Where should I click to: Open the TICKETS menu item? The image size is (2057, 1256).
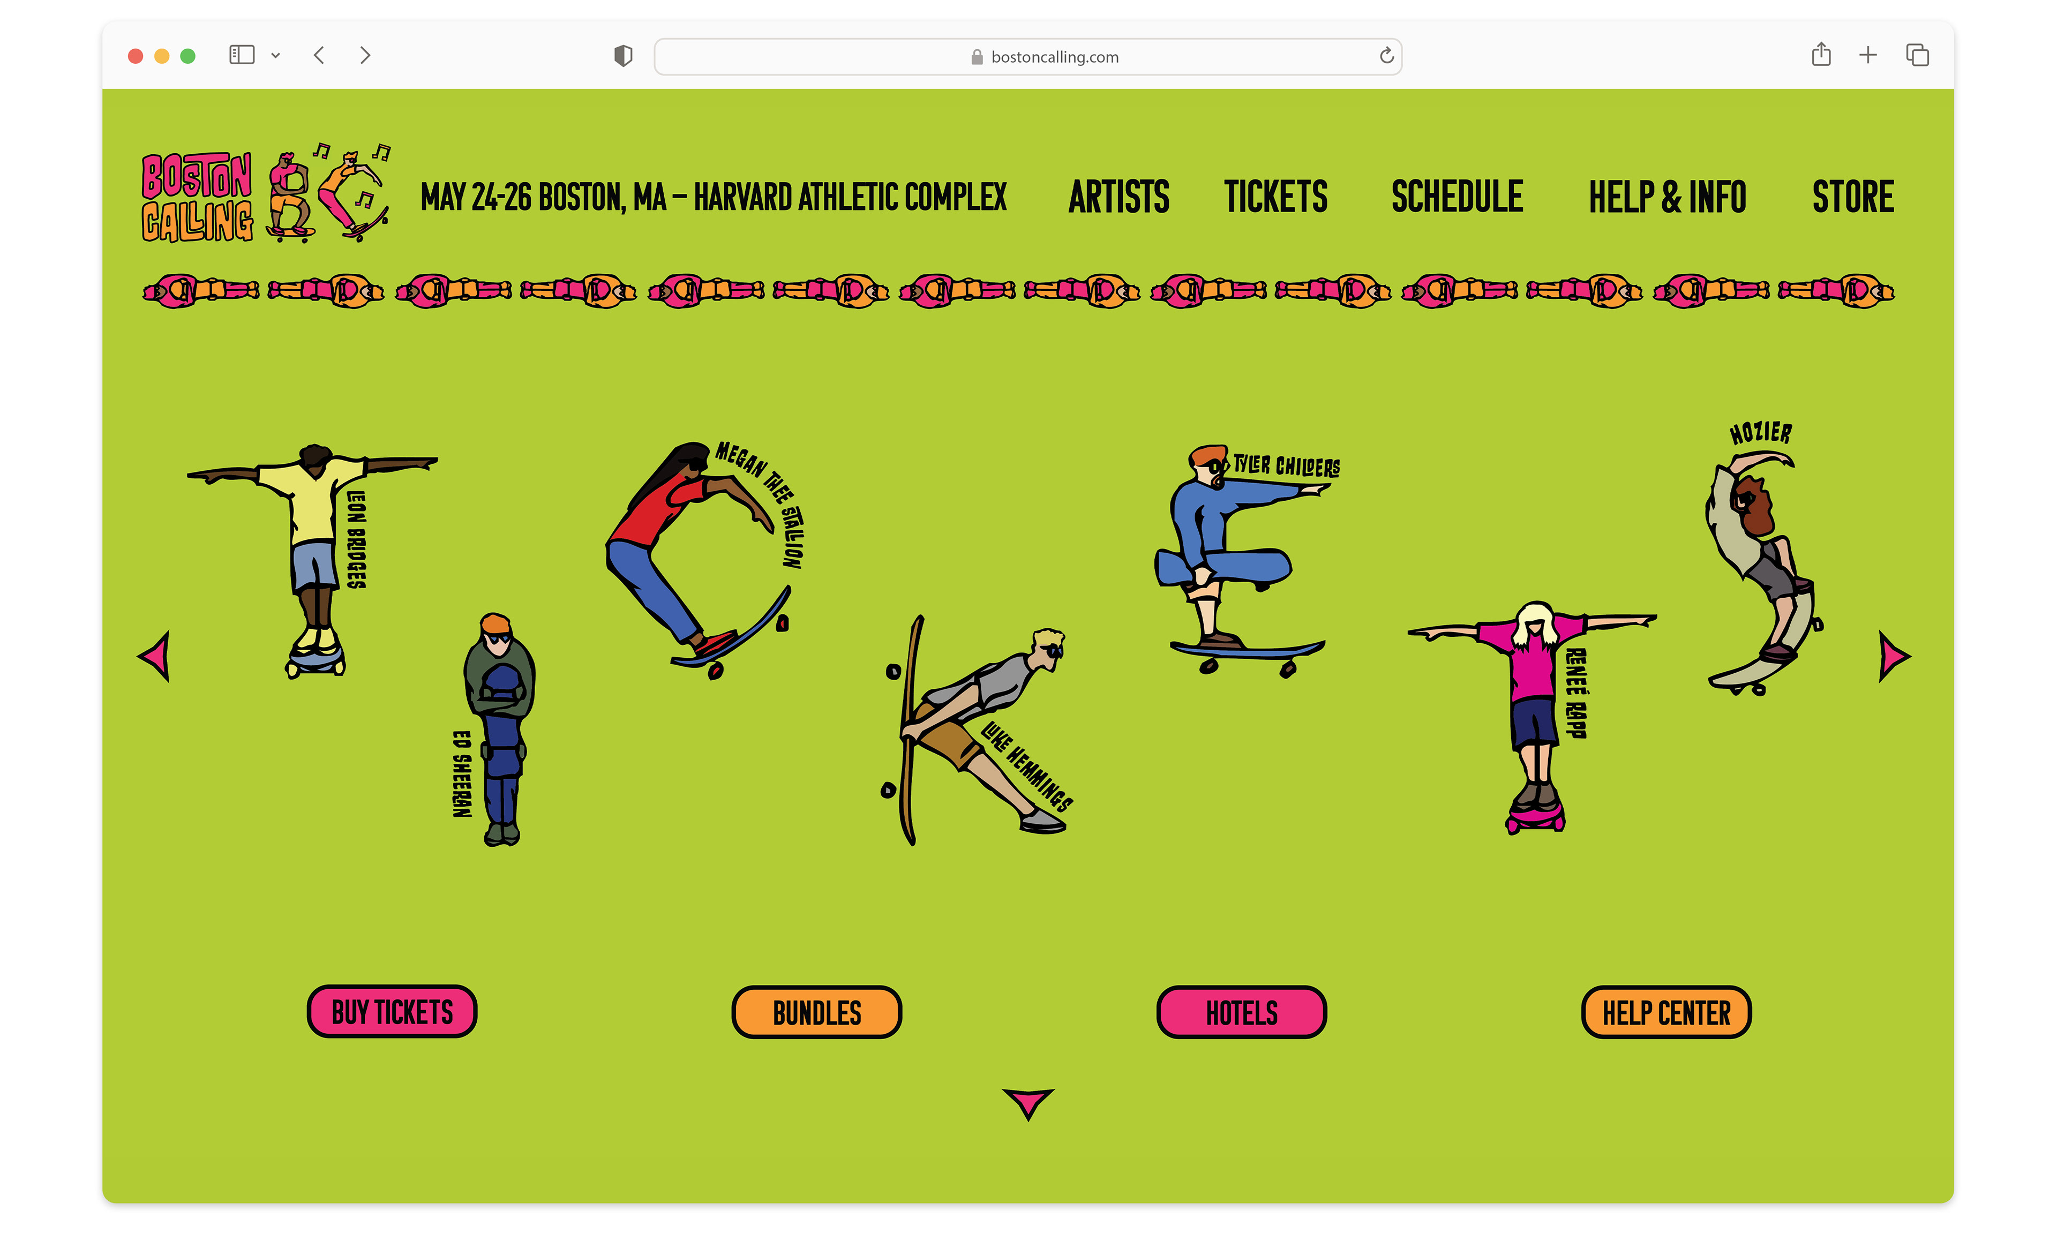pyautogui.click(x=1275, y=197)
